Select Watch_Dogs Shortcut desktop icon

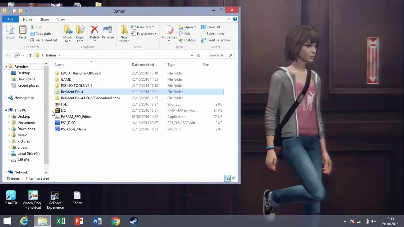click(x=33, y=200)
